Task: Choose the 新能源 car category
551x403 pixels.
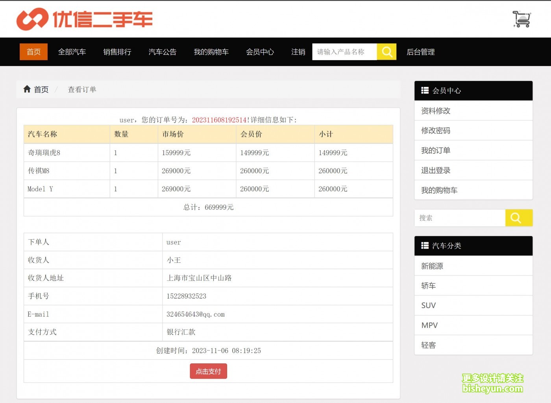Action: (x=432, y=266)
